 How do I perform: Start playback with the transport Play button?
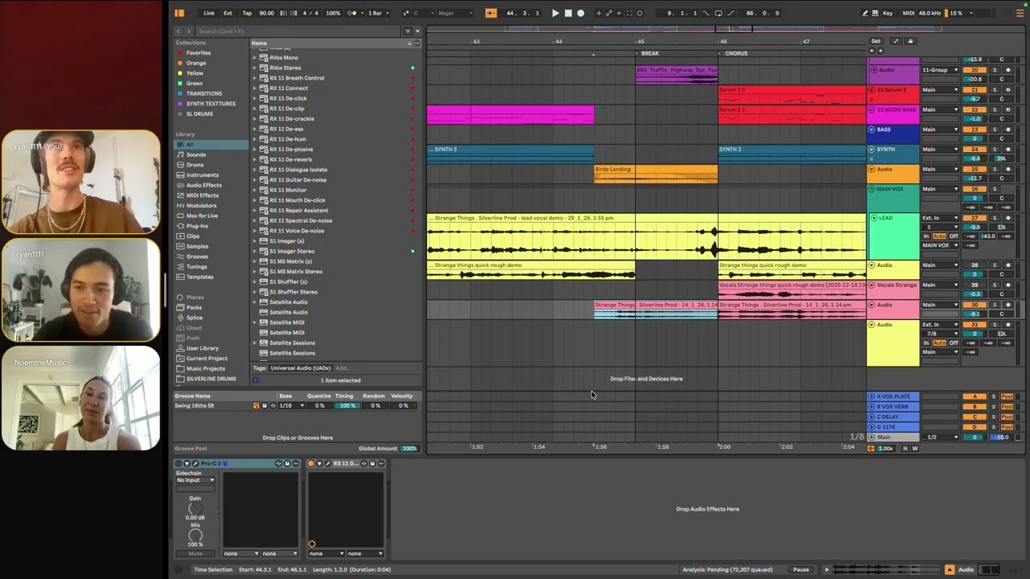[555, 13]
